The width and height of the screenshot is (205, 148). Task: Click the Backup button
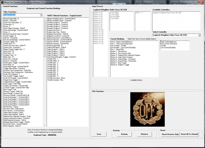(124, 134)
